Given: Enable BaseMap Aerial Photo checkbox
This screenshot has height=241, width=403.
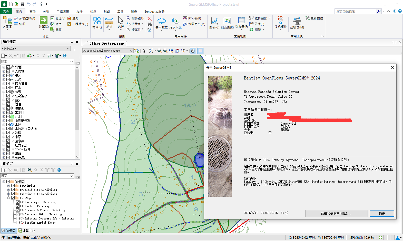Looking at the screenshot, I should click(x=18, y=223).
